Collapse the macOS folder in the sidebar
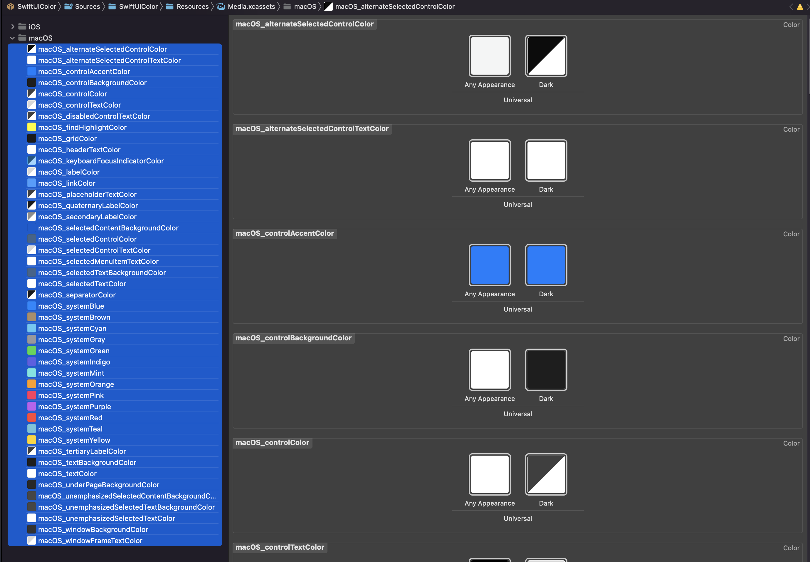This screenshot has height=562, width=810. tap(12, 38)
